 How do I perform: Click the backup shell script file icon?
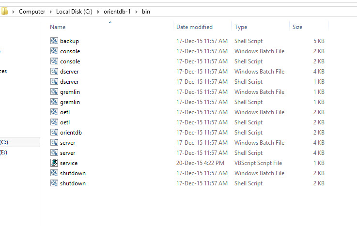(x=54, y=41)
